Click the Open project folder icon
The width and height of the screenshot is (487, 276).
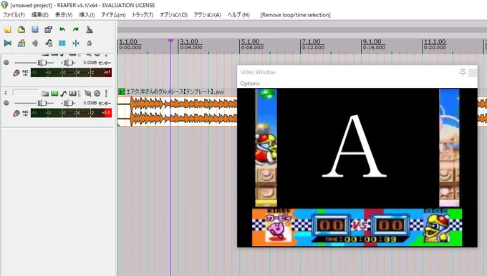pyautogui.click(x=21, y=29)
